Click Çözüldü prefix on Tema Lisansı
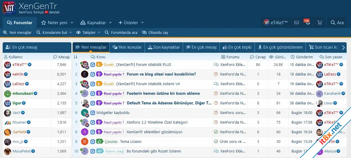The image size is (351, 158). 107,142
